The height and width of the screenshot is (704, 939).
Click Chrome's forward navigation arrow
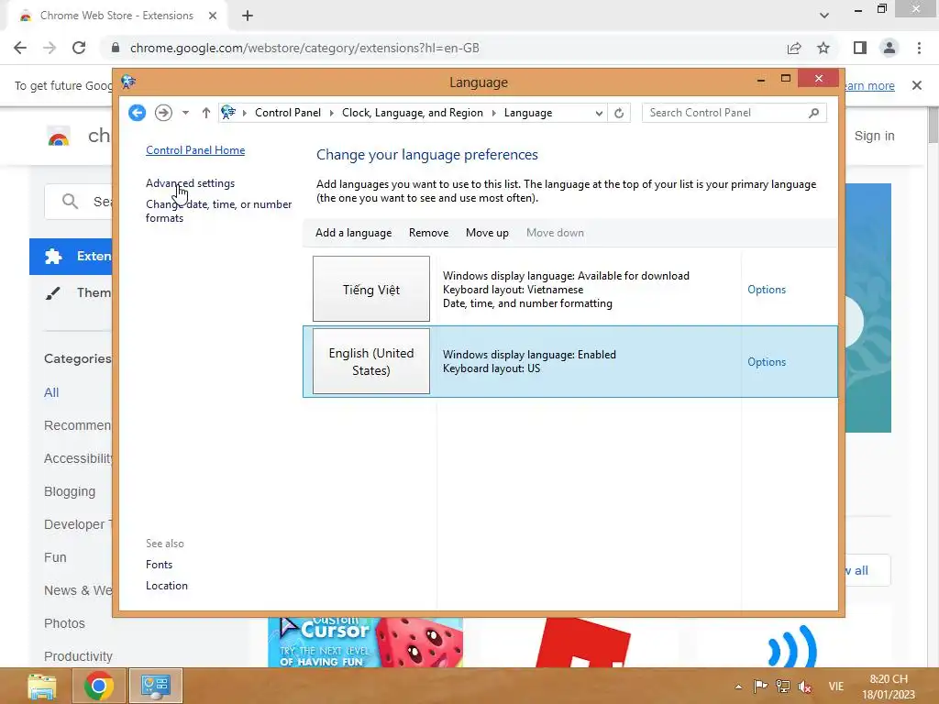pyautogui.click(x=50, y=48)
